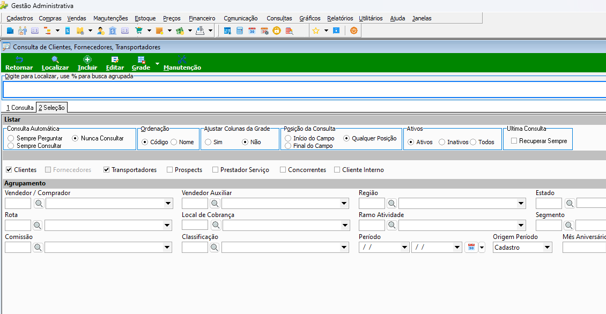Click the red grid with magnifier icon
606x314 pixels.
pos(289,31)
